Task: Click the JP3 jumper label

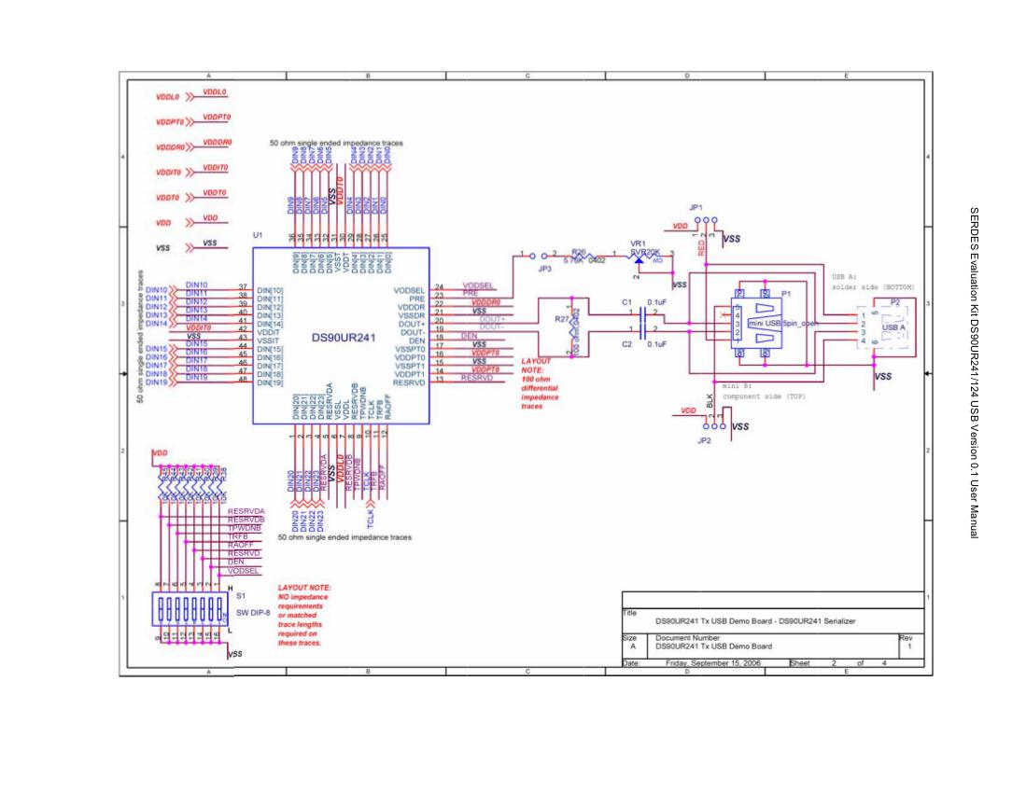Action: coord(544,269)
